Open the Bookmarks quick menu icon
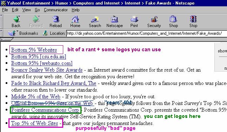The image size is (227, 132). tap(12, 33)
